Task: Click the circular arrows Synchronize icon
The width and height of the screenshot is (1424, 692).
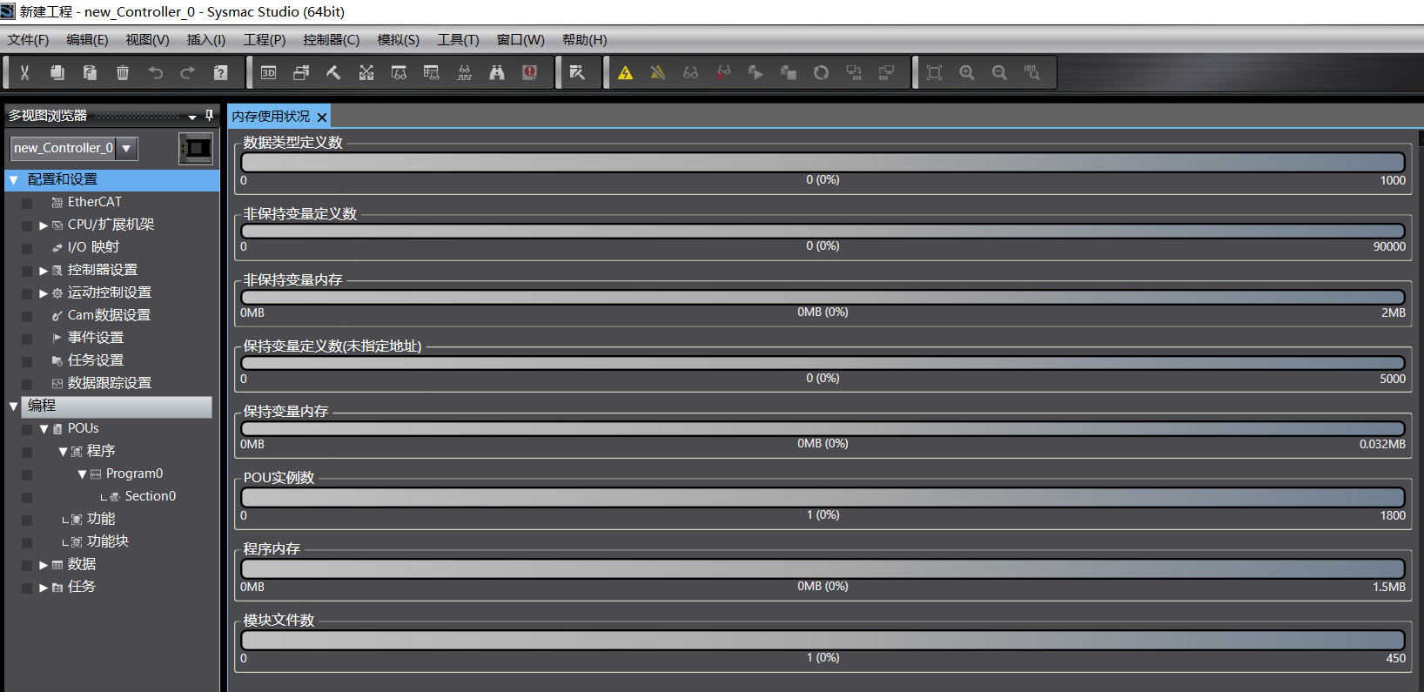Action: [821, 73]
